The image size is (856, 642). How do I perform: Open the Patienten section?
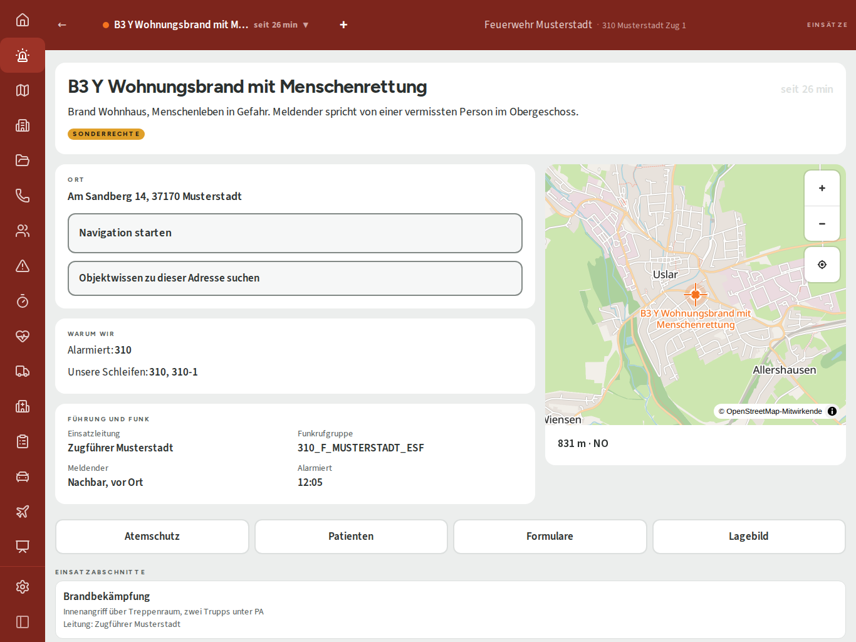[x=351, y=537]
